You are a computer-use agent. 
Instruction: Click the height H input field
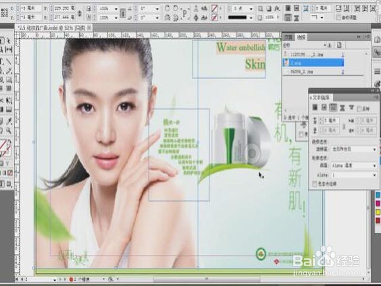[x=65, y=17]
